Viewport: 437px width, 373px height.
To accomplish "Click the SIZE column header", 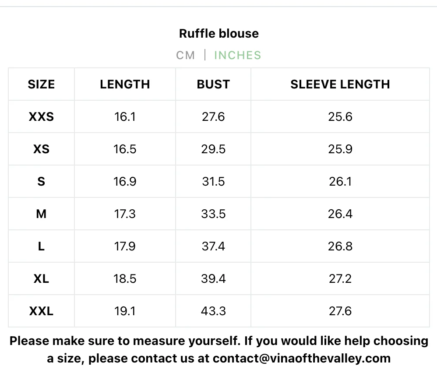I will pyautogui.click(x=41, y=84).
